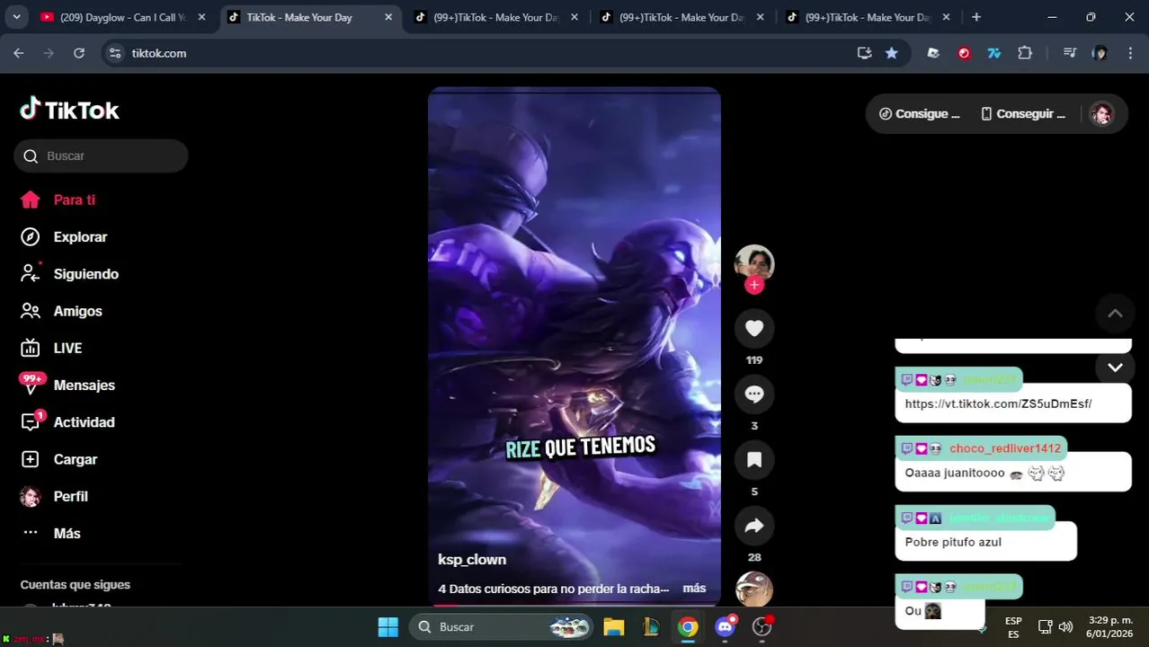Viewport: 1149px width, 647px height.
Task: Open Discord from the taskbar
Action: coord(725,626)
